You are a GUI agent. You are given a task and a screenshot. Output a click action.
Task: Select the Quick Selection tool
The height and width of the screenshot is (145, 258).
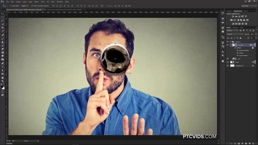2,24
